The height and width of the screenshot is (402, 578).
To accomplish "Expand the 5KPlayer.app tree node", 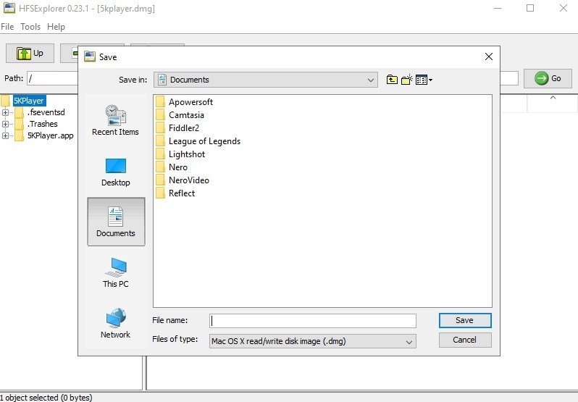I will (x=6, y=135).
